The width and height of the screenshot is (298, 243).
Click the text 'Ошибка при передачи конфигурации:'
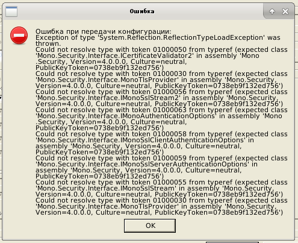click(x=104, y=31)
